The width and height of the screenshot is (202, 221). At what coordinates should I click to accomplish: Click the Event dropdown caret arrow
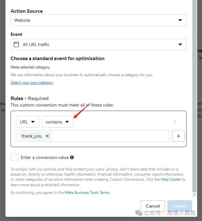tap(180, 44)
